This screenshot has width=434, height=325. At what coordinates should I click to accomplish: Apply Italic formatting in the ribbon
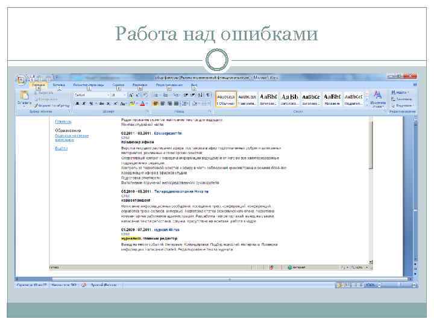pos(84,104)
